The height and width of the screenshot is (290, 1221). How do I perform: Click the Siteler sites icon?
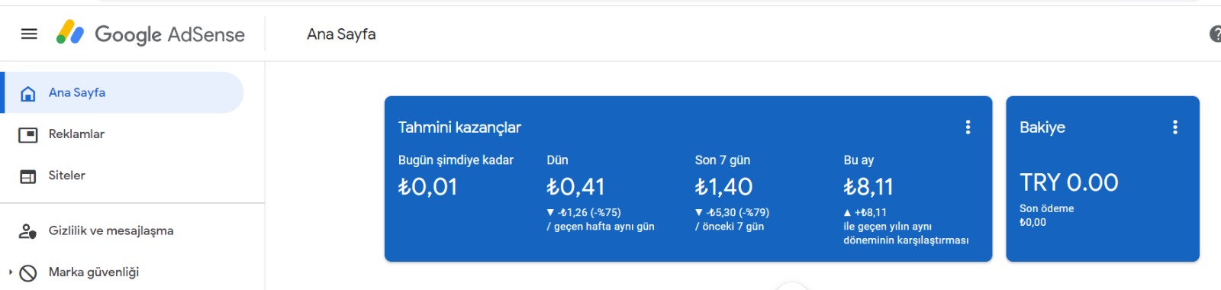(x=28, y=176)
